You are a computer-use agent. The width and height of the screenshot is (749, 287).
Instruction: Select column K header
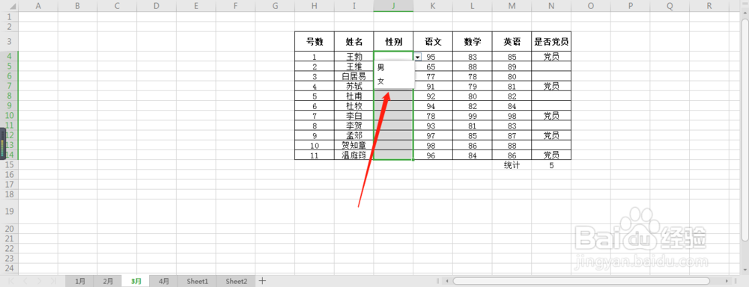pyautogui.click(x=433, y=6)
